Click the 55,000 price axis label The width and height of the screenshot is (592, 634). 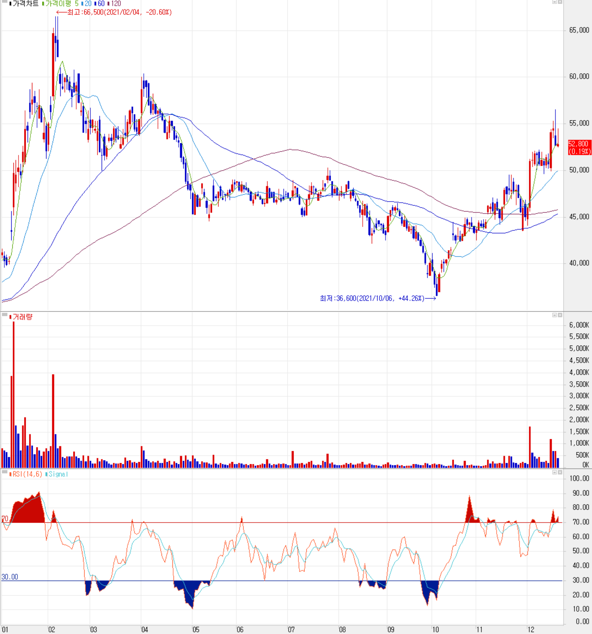coord(579,123)
